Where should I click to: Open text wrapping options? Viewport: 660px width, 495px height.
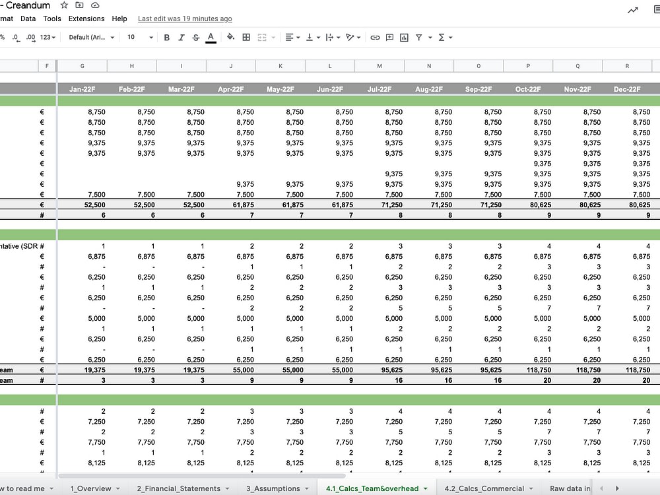tap(333, 38)
